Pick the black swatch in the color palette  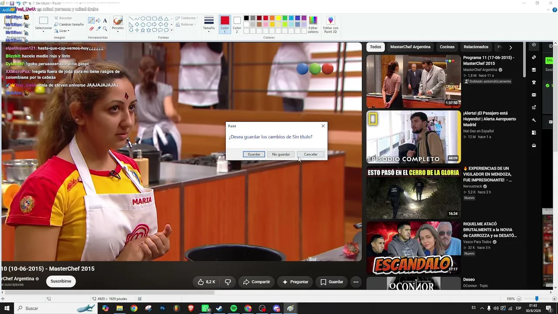point(246,18)
